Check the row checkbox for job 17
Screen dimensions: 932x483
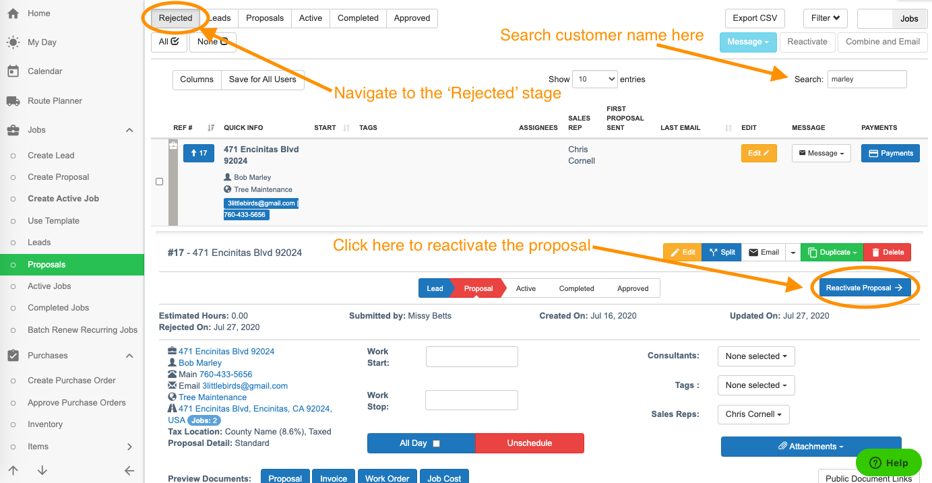tap(159, 182)
